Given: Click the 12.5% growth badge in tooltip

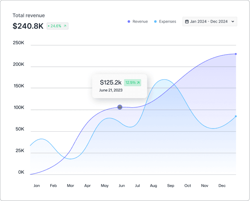Looking at the screenshot, I should [x=132, y=83].
